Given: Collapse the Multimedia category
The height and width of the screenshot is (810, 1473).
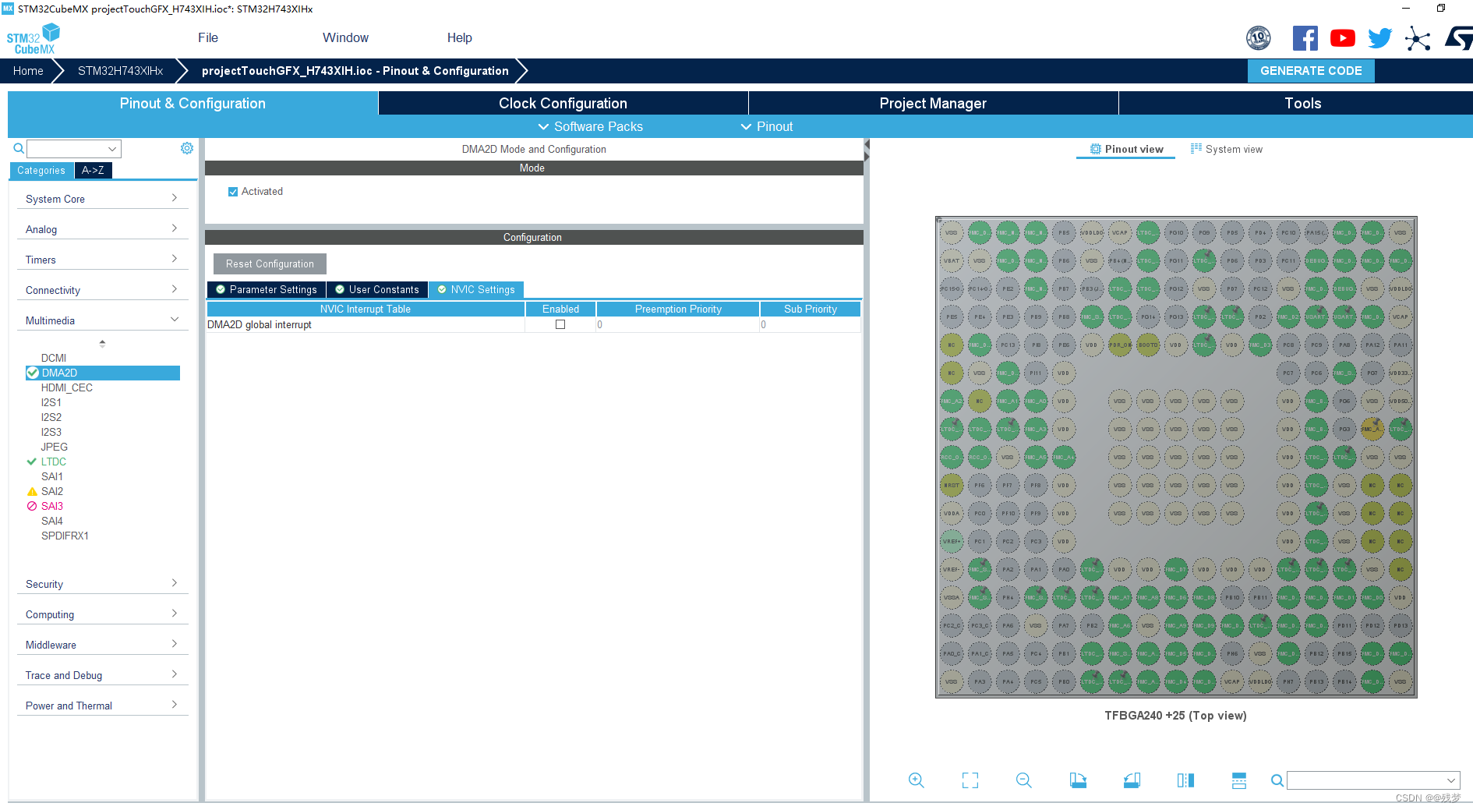Looking at the screenshot, I should 102,320.
